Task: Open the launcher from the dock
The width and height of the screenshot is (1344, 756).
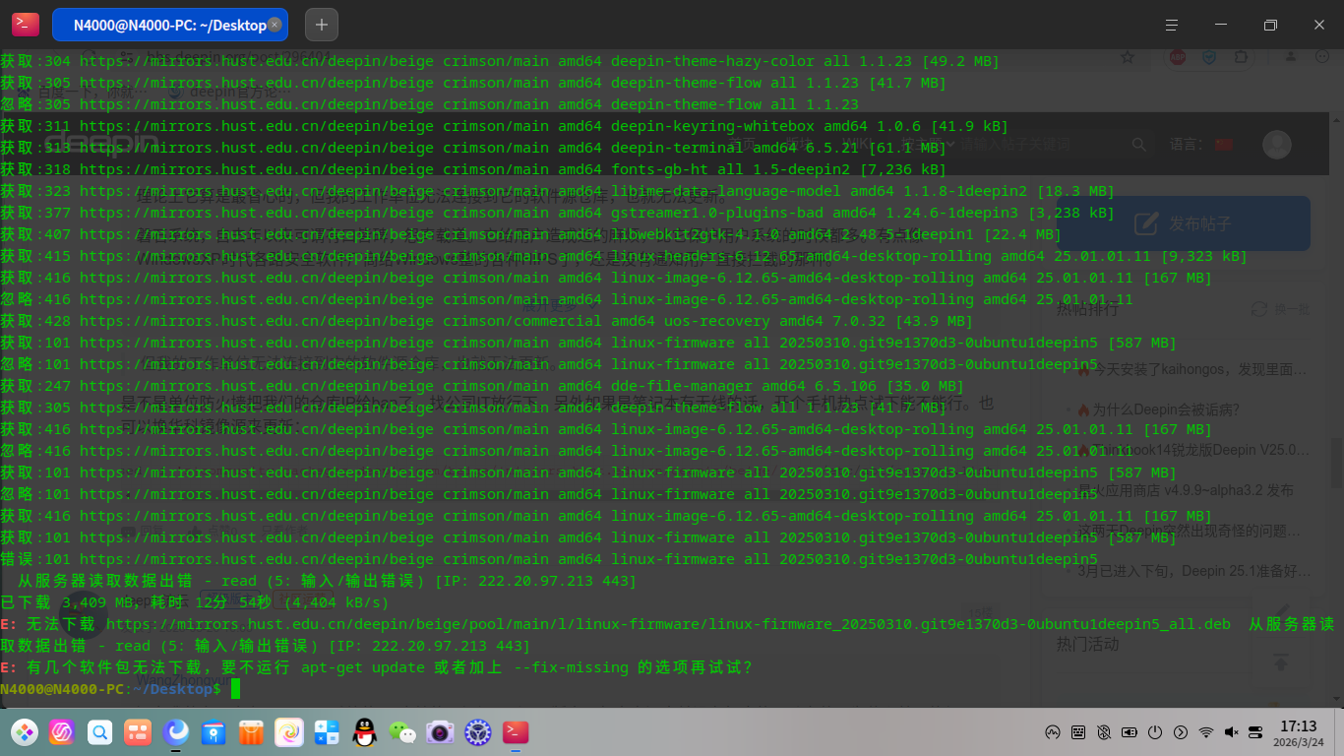Action: [x=25, y=732]
